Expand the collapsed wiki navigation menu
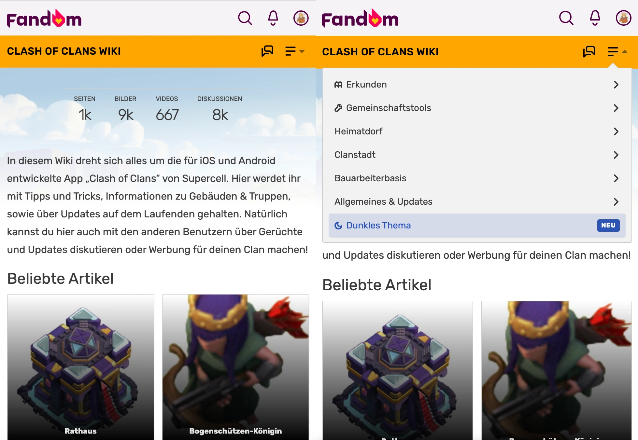Image resolution: width=638 pixels, height=440 pixels. click(294, 51)
